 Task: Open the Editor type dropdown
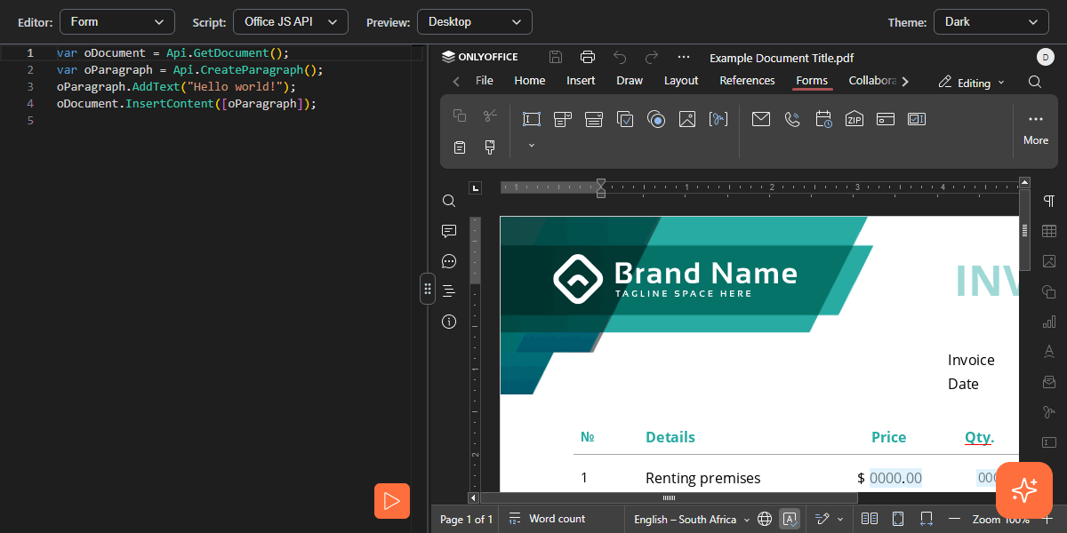point(116,21)
